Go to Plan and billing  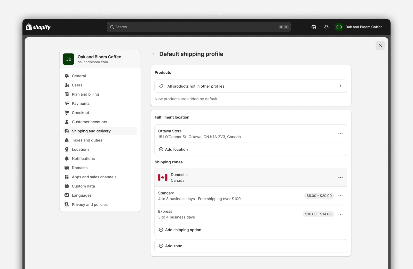pos(100,94)
